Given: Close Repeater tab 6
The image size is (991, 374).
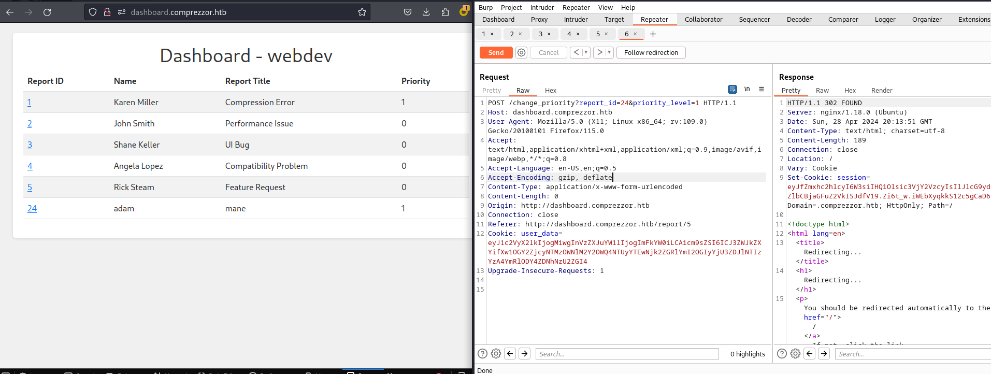Looking at the screenshot, I should click(635, 34).
